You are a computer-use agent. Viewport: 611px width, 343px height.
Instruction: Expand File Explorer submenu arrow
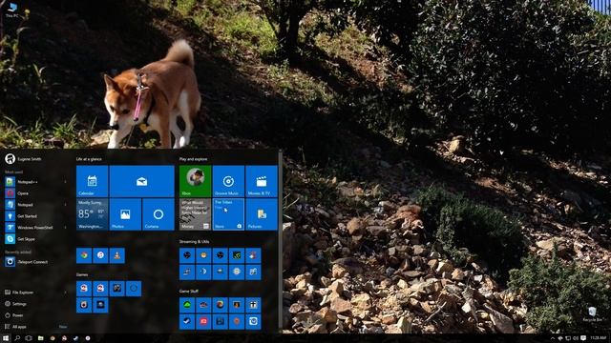click(x=65, y=293)
